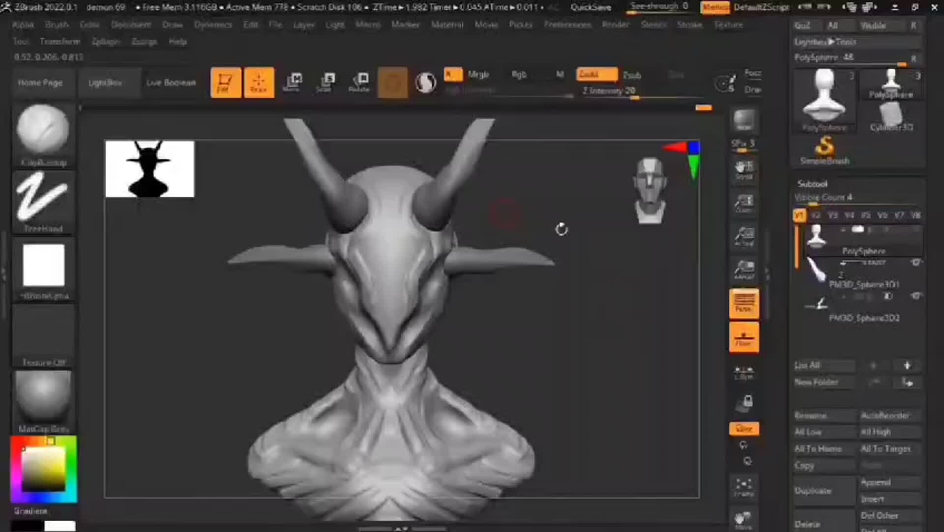Open the current material sphere selector

(425, 82)
